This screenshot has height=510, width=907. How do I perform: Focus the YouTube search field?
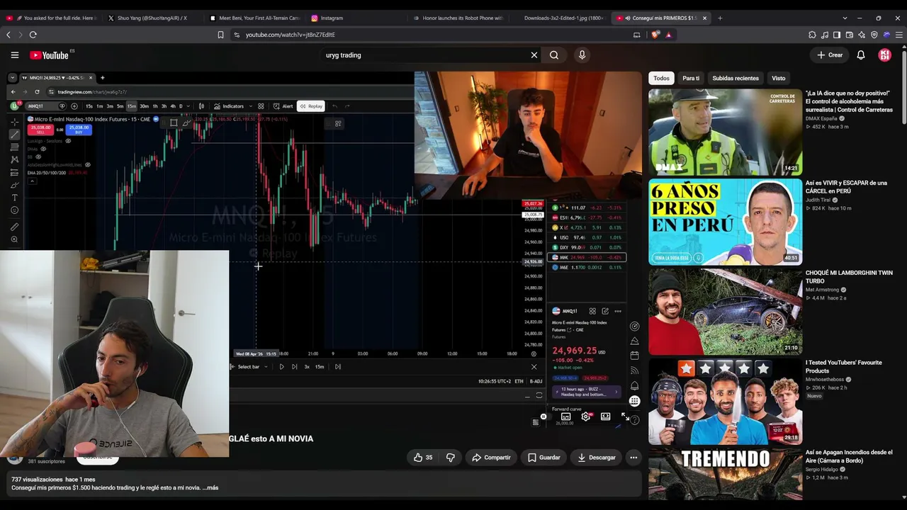(425, 55)
